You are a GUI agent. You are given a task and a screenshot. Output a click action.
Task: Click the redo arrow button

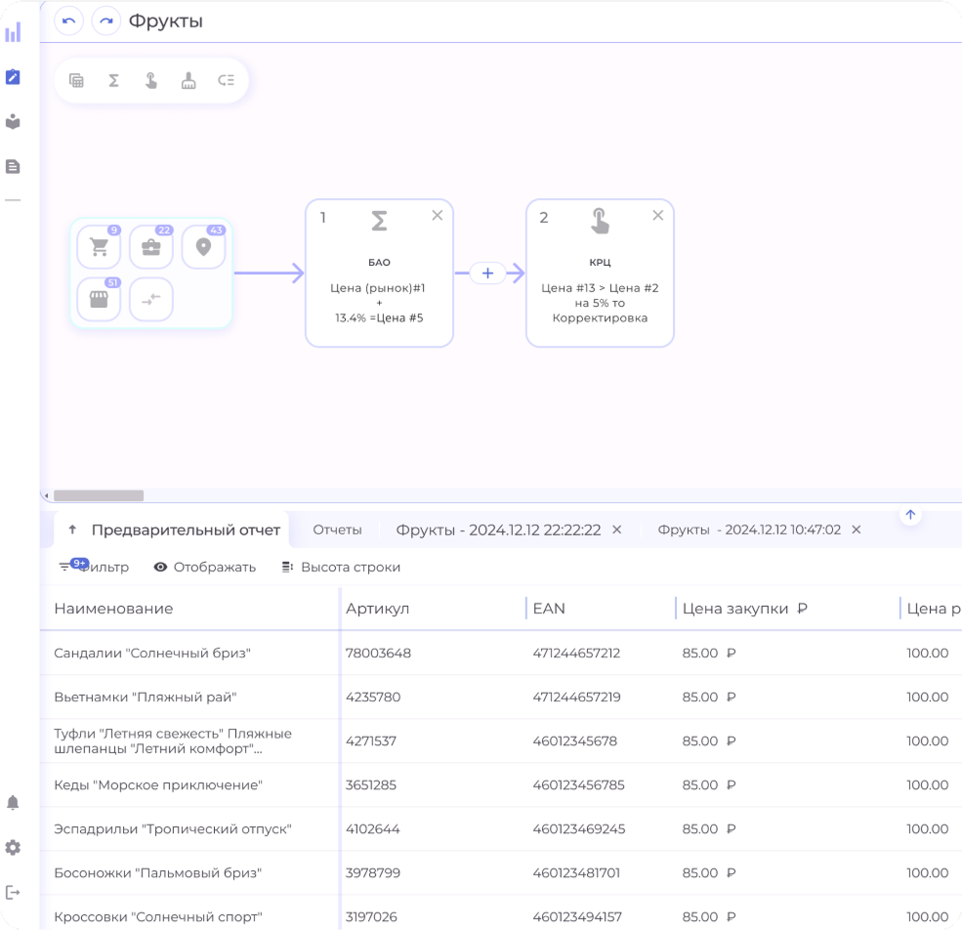coord(105,21)
